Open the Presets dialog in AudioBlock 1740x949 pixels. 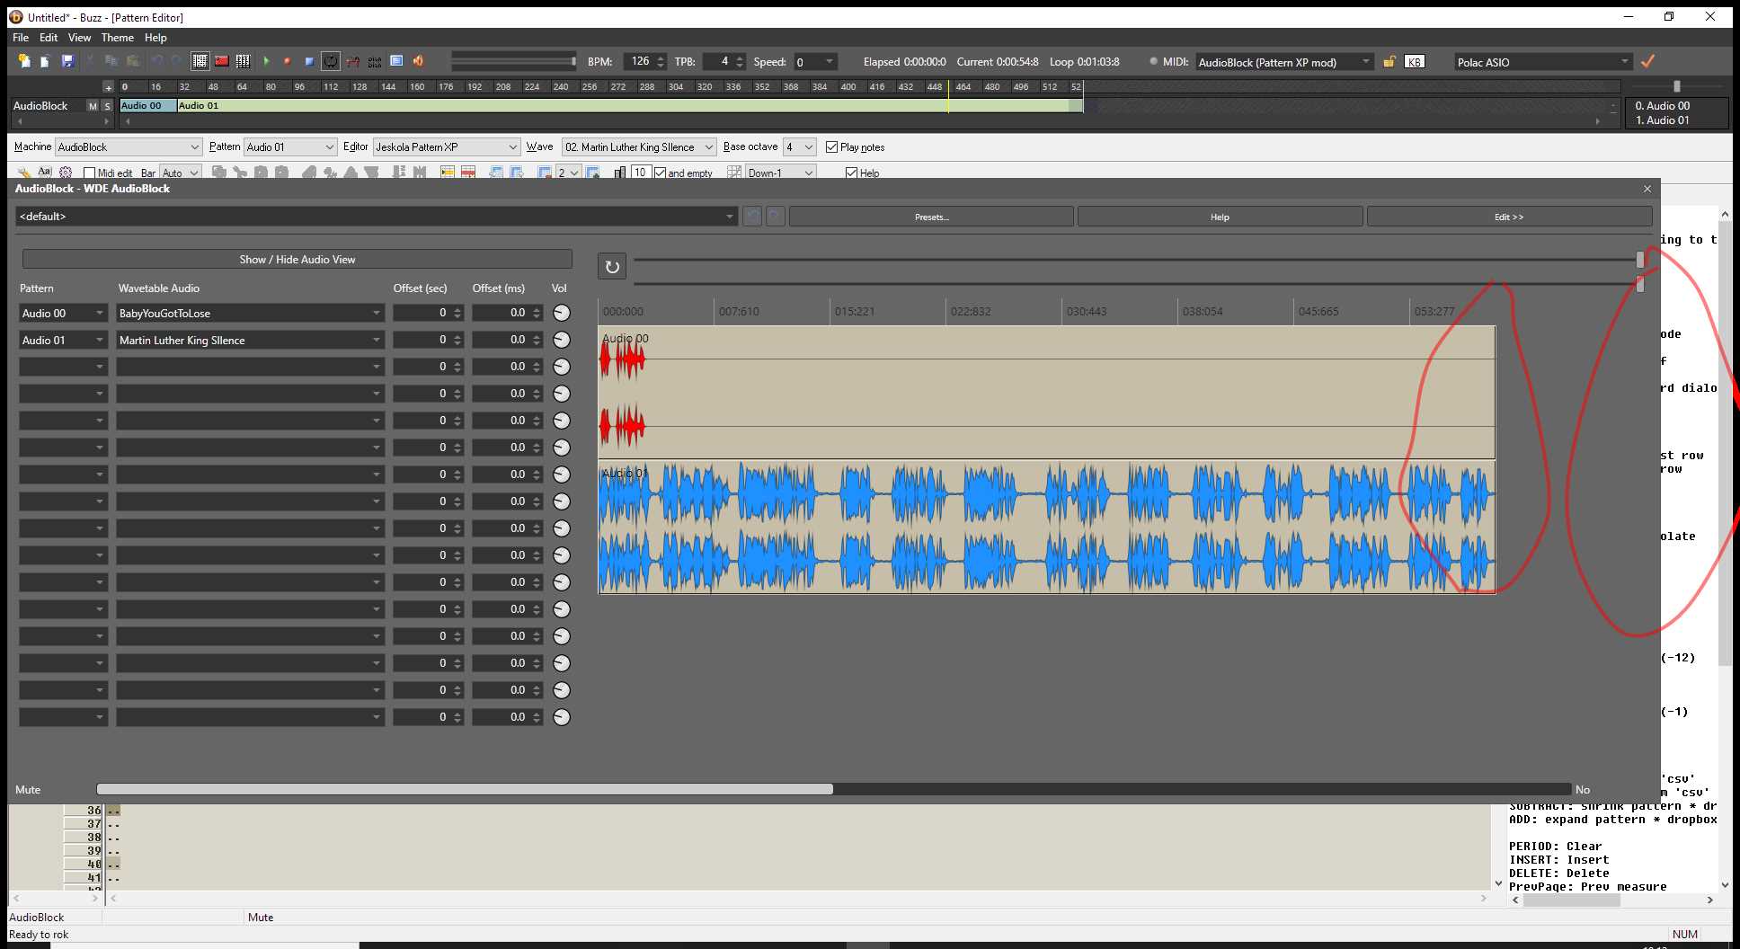931,216
